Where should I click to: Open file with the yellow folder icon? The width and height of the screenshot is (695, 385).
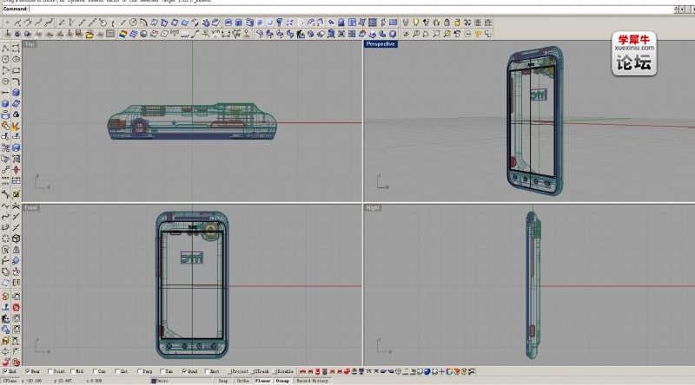pos(89,34)
